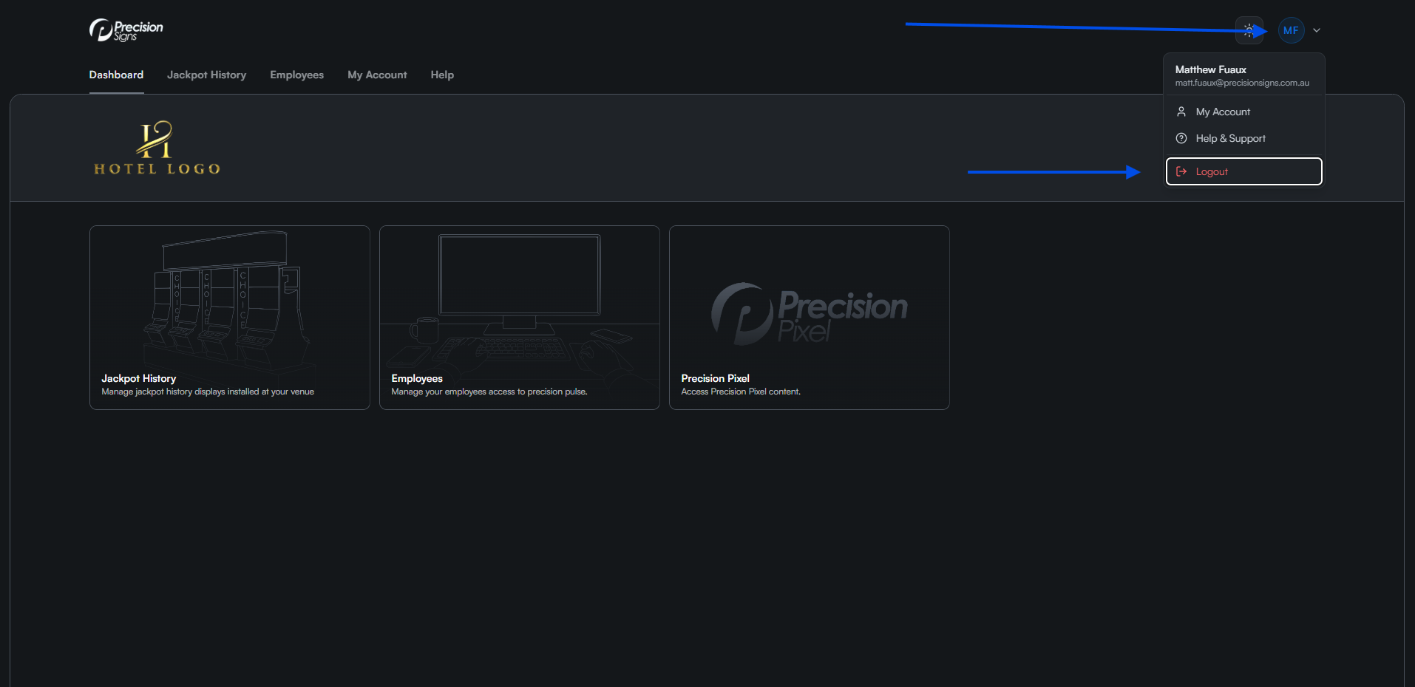1415x687 pixels.
Task: Select the Dashboard tab
Action: [116, 75]
